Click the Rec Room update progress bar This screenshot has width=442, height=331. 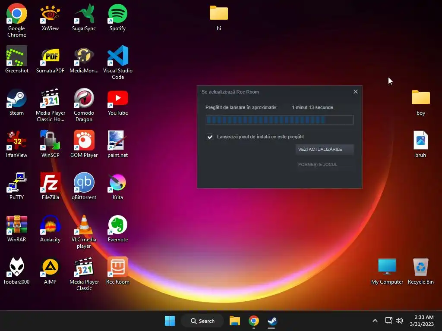tap(279, 120)
